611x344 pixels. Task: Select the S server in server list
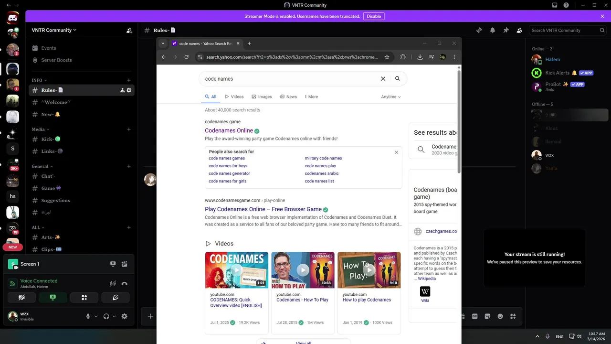point(13,149)
